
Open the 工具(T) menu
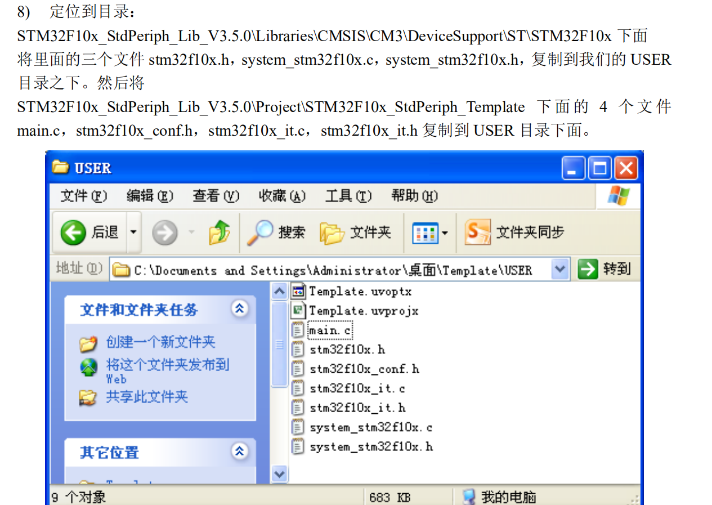coord(348,196)
